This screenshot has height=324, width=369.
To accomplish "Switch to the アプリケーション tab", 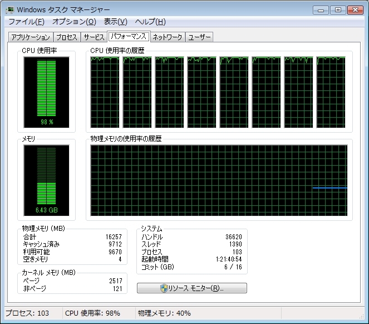I will [31, 37].
